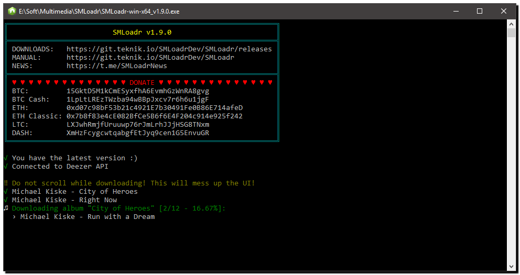Close the SMLoadr console window
This screenshot has width=520, height=275.
coord(503,12)
